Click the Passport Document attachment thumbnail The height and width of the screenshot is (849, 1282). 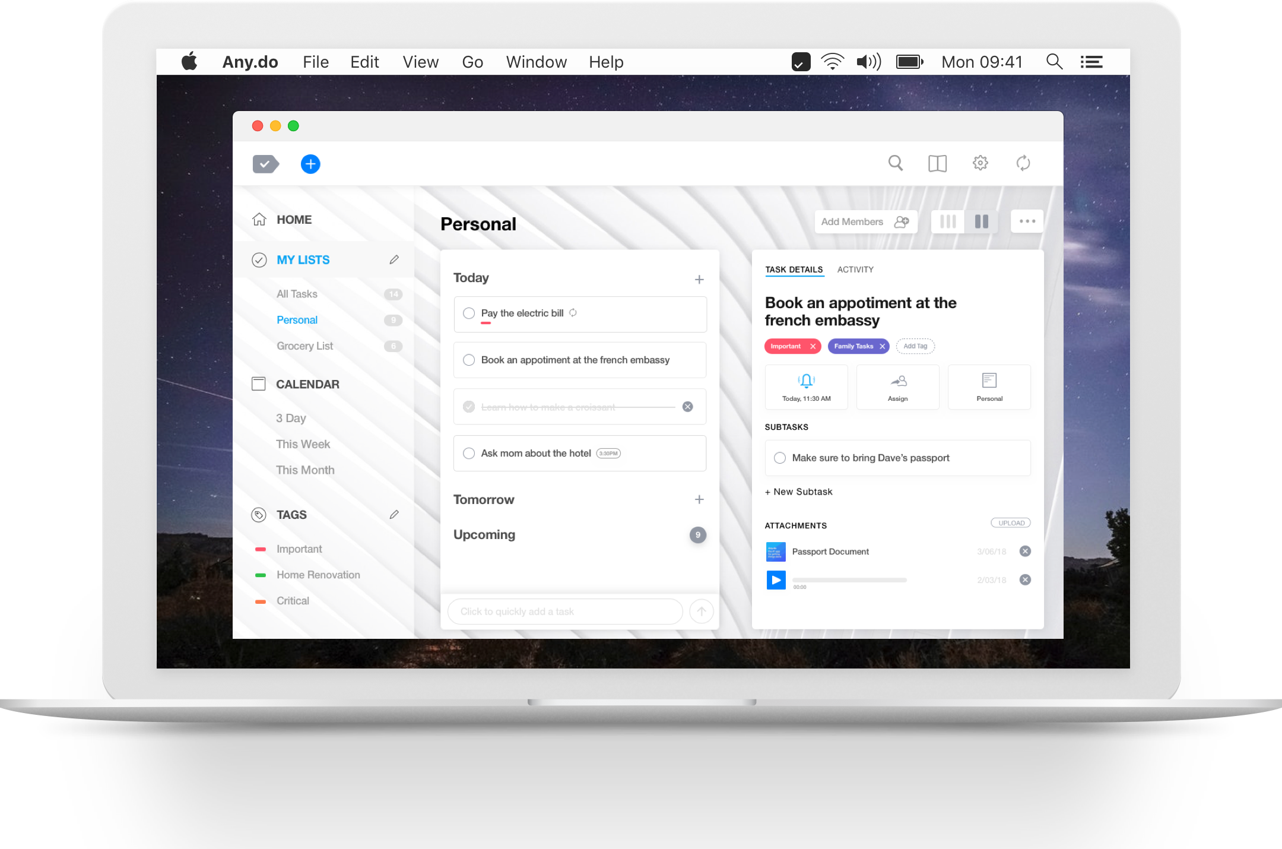[x=778, y=552]
